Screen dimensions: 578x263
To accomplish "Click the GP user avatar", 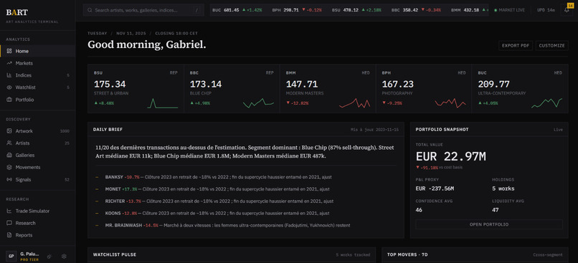I will [x=11, y=257].
